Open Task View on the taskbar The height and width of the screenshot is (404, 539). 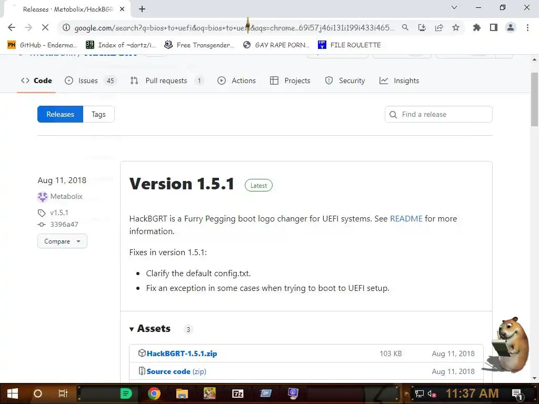(63, 393)
